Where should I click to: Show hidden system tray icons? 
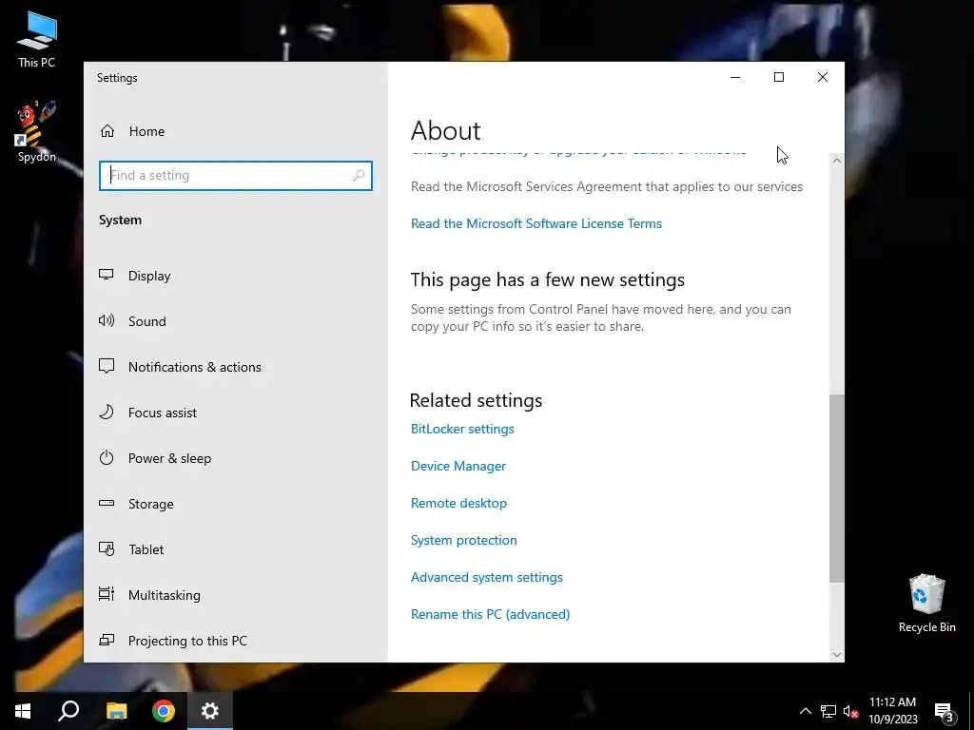[805, 711]
